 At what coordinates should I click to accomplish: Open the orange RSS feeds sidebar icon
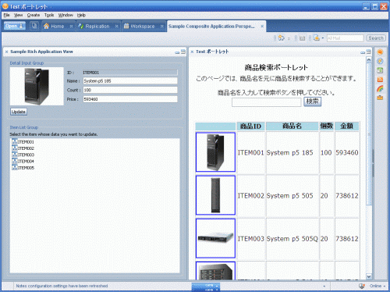380,80
